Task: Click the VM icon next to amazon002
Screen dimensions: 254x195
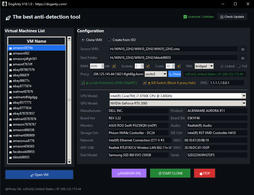Action: 10,54
